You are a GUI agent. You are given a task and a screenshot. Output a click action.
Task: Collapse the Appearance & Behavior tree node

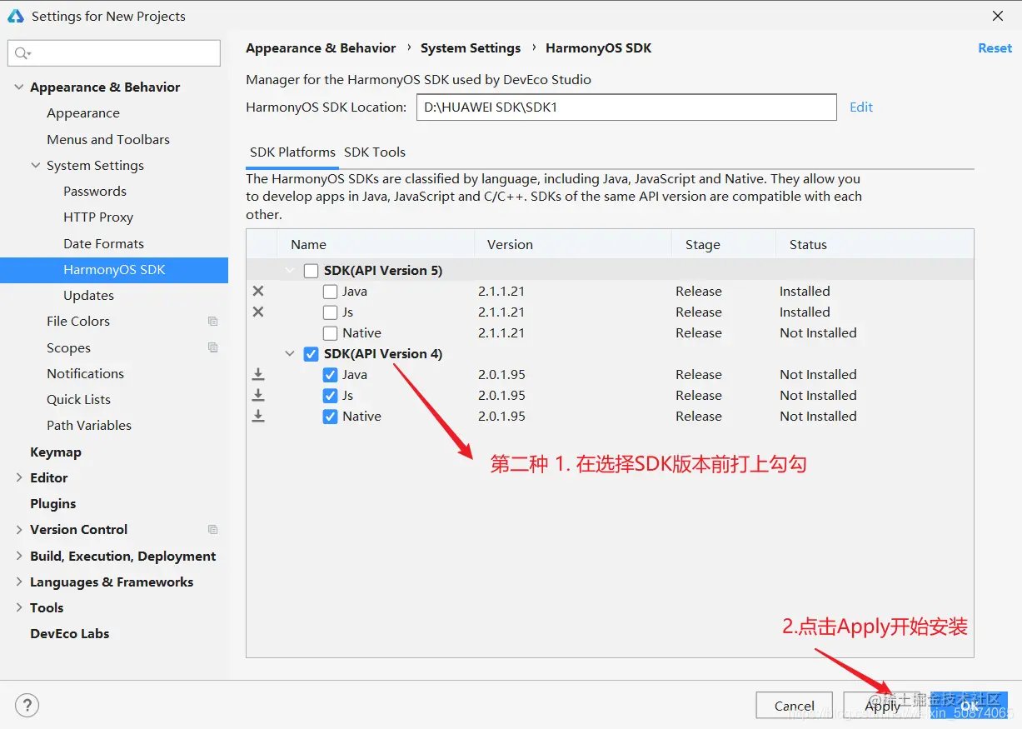[x=19, y=87]
